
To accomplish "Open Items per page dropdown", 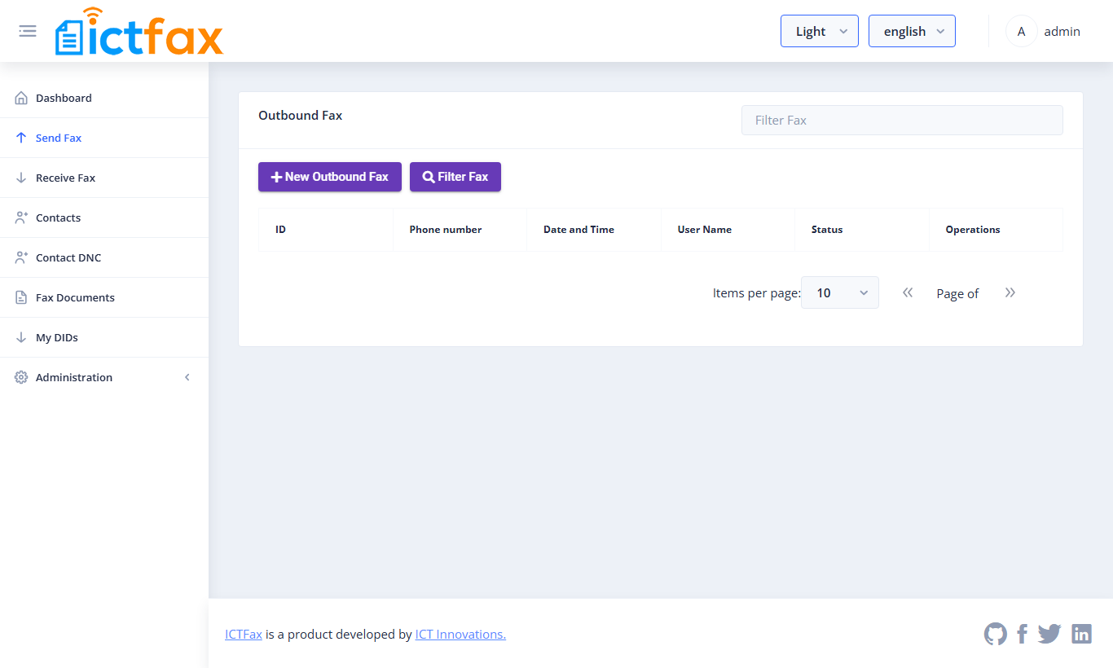I will [x=839, y=292].
